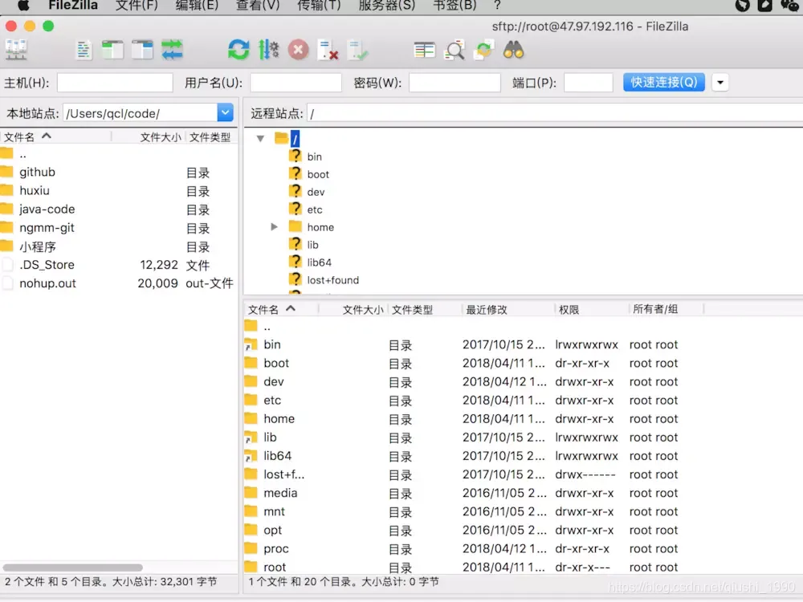Focus the 密码(W) password field
The image size is (803, 602).
(x=454, y=83)
